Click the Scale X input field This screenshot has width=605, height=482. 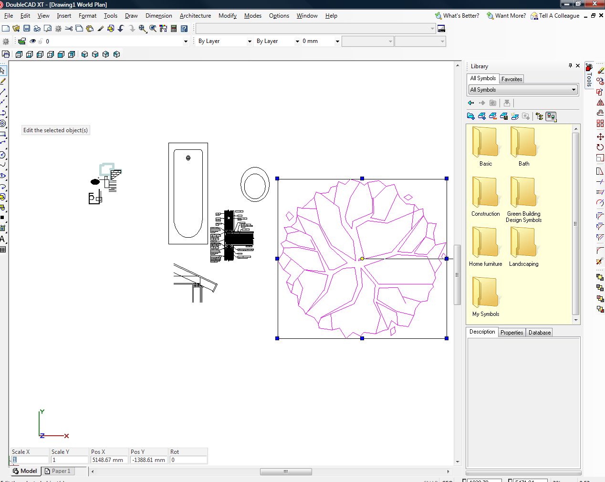[x=30, y=460]
